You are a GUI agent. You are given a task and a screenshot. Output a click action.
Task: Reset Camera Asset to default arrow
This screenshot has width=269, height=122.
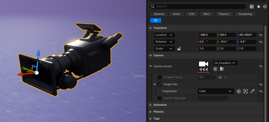[x=261, y=66]
